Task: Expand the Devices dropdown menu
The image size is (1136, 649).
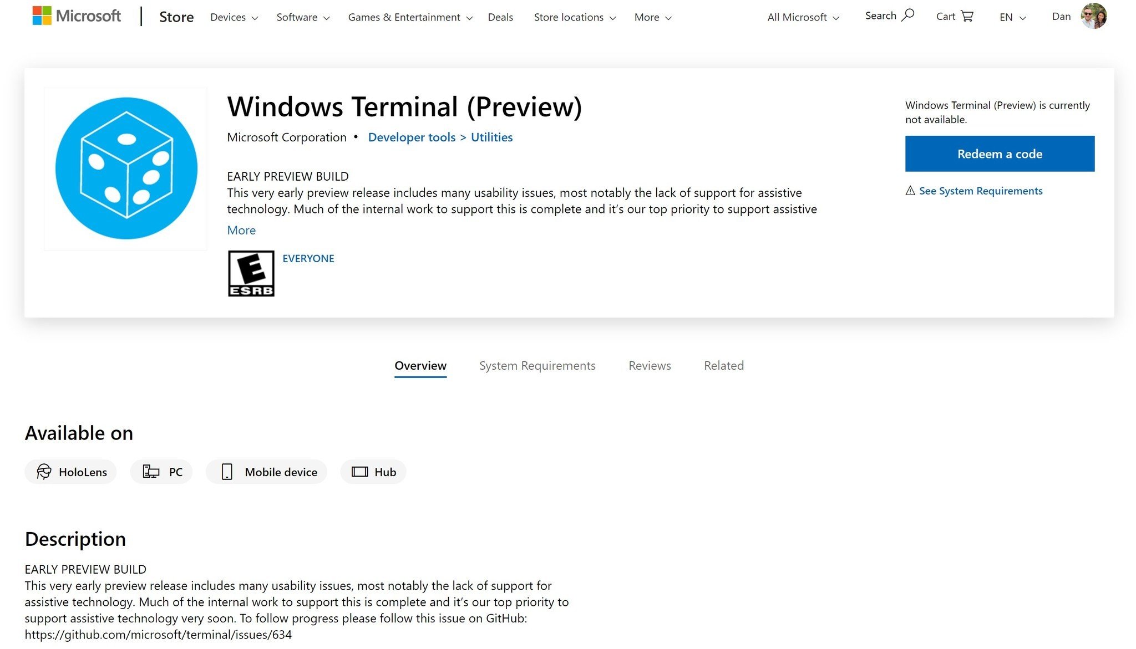Action: 234,17
